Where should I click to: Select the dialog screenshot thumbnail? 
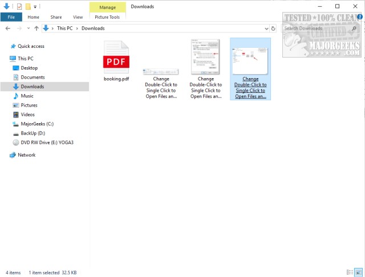pos(205,57)
